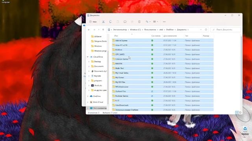The width and height of the screenshot is (252, 141).
Task: Sort by the Имя column header
Action: 116,36
